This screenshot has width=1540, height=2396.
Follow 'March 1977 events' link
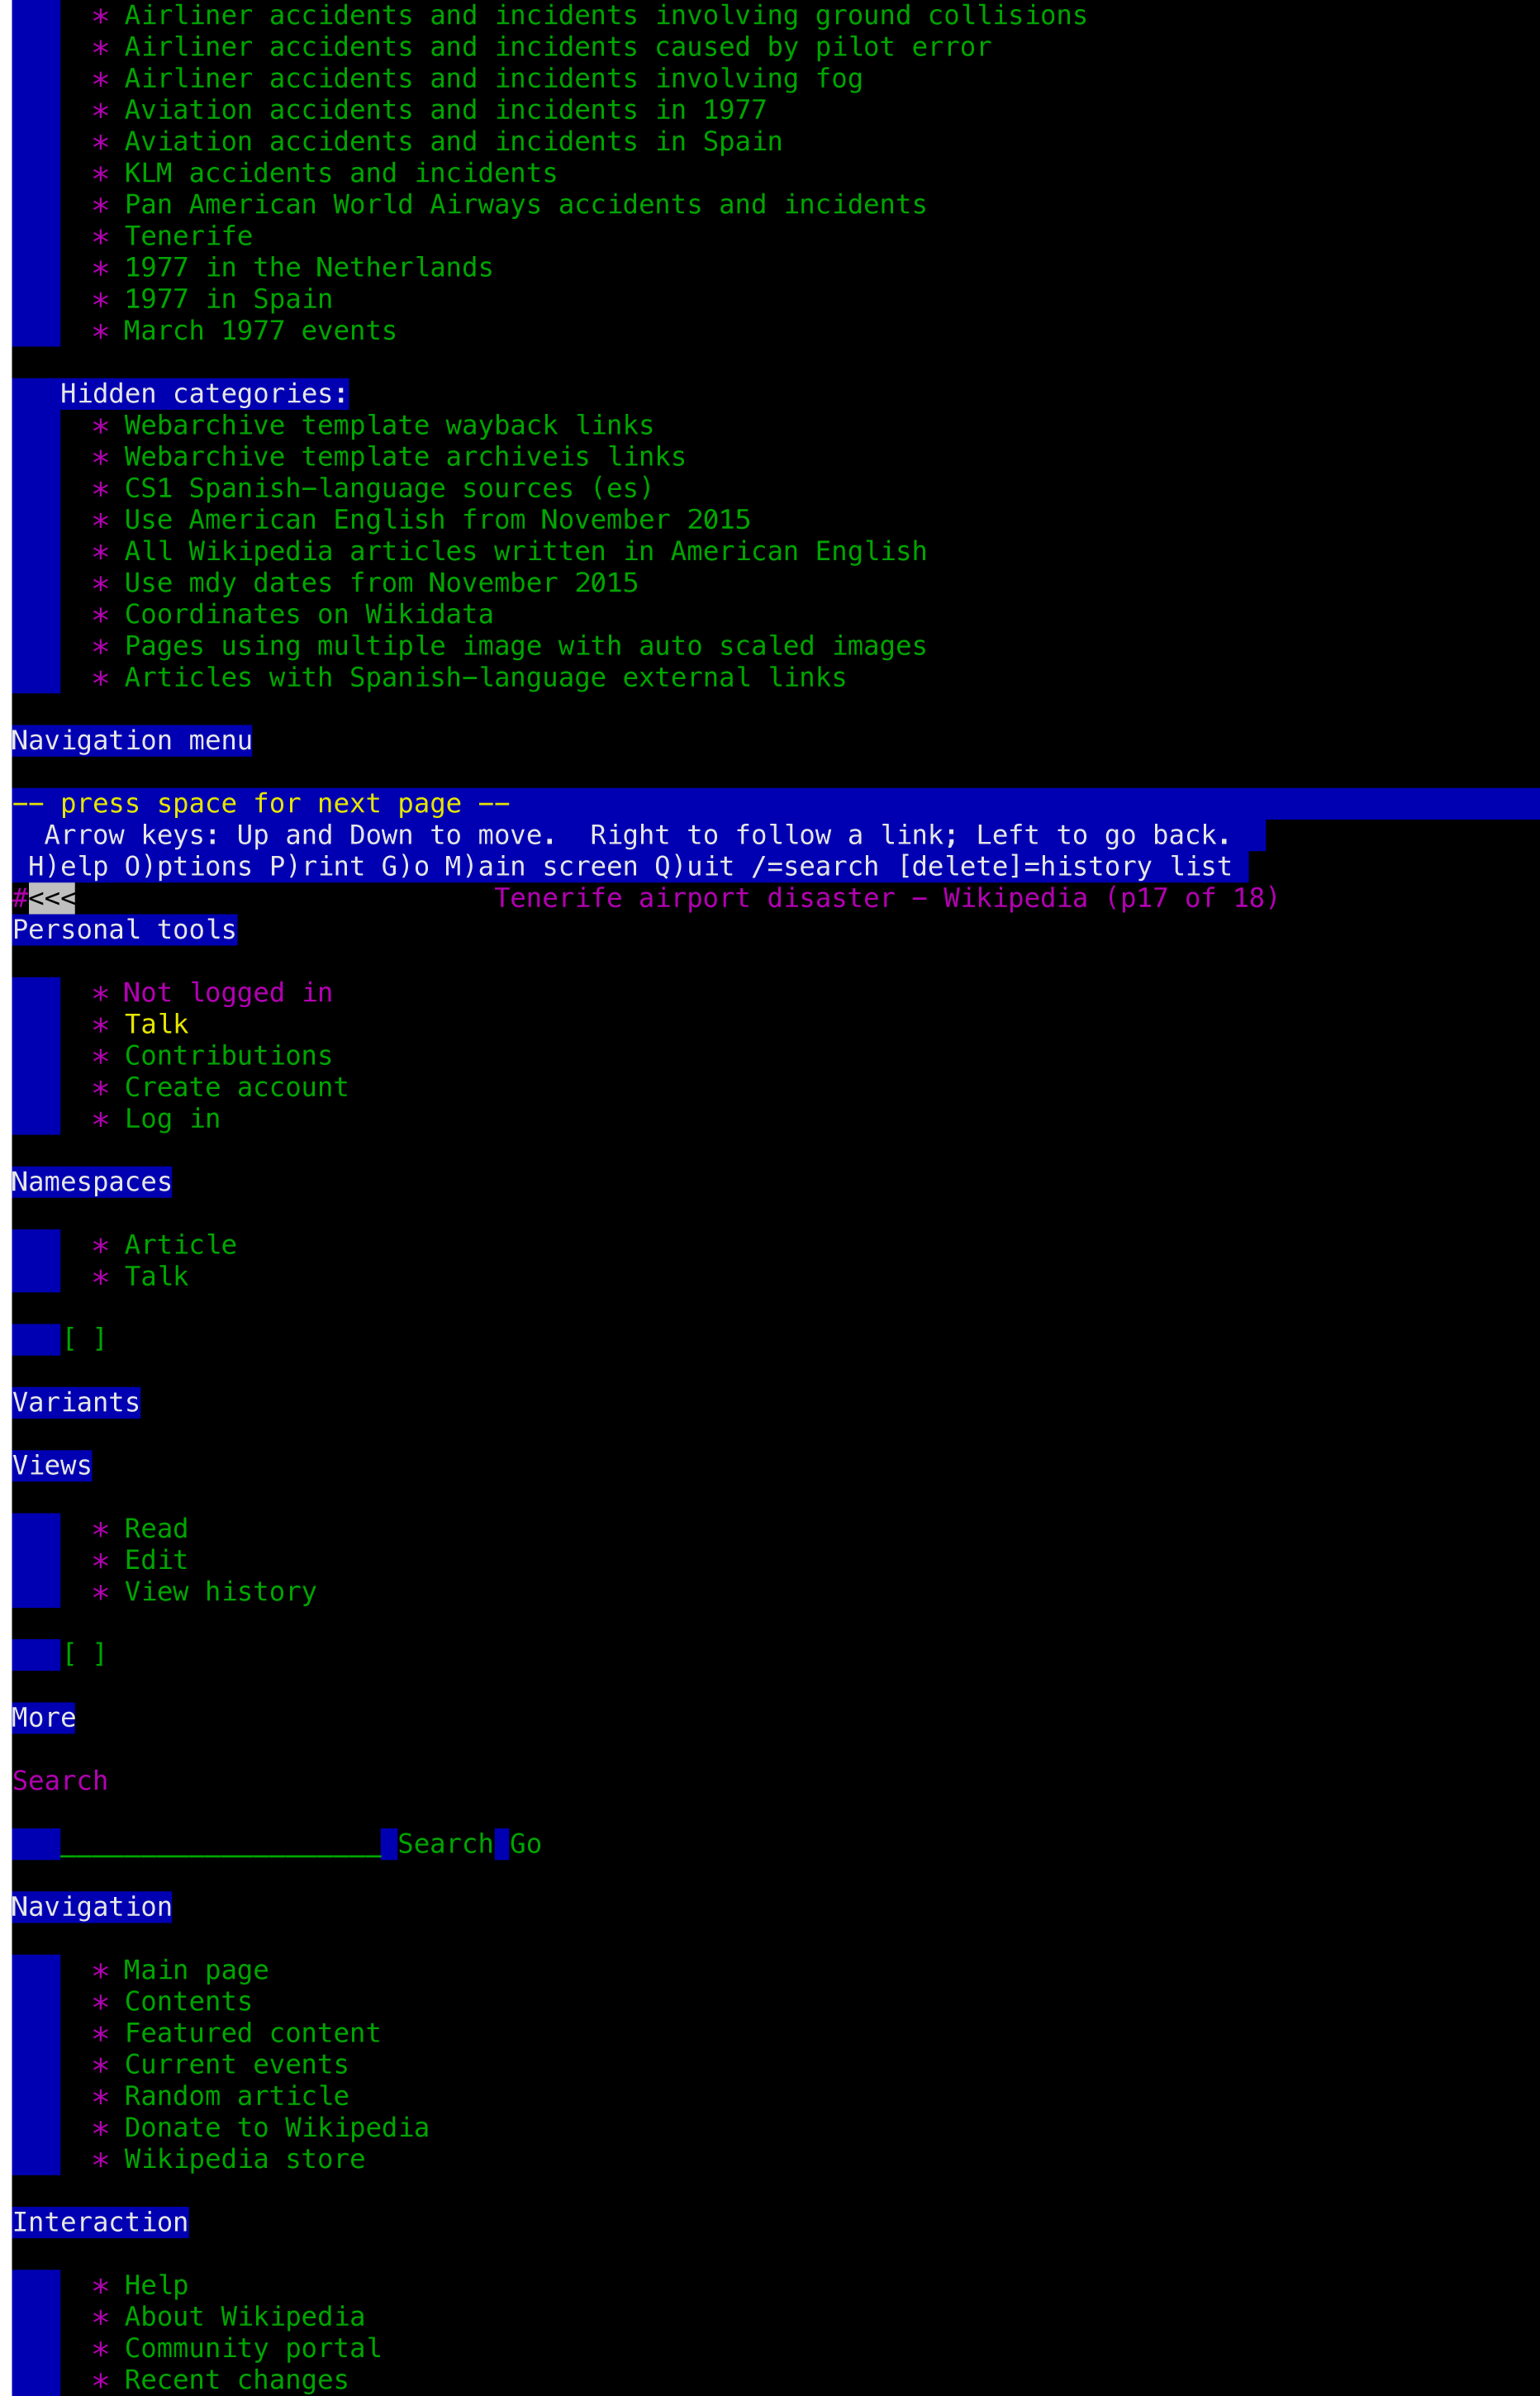[260, 331]
